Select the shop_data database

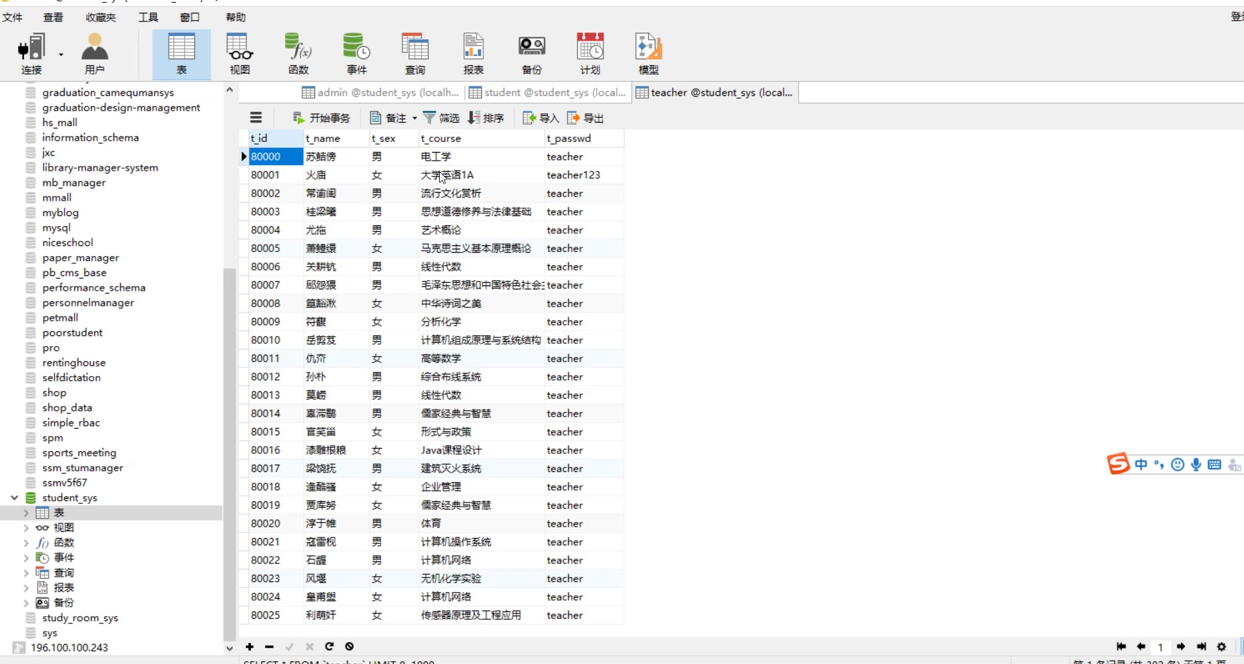point(67,408)
